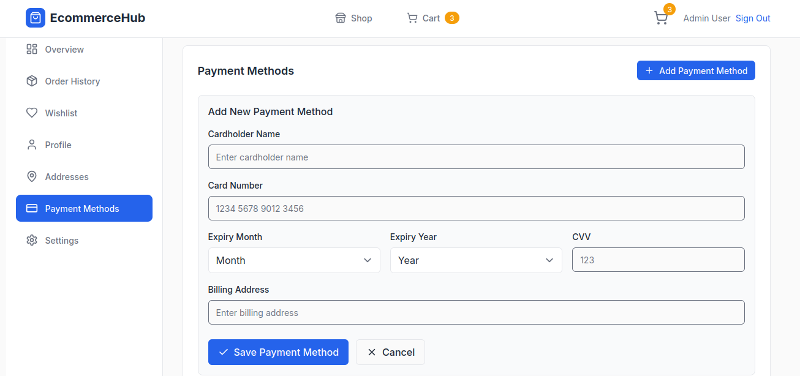Viewport: 800px width, 376px height.
Task: Open the Expiry Month dropdown
Action: click(x=294, y=260)
